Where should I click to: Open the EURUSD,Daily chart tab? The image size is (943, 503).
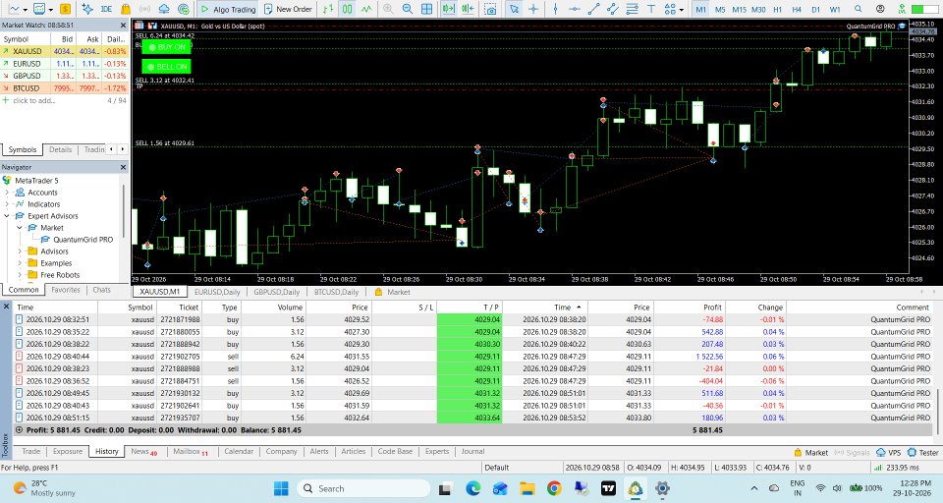[x=217, y=292]
